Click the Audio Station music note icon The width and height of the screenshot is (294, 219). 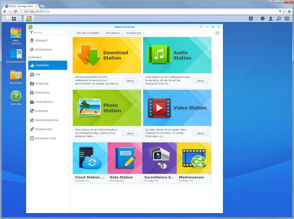click(159, 54)
